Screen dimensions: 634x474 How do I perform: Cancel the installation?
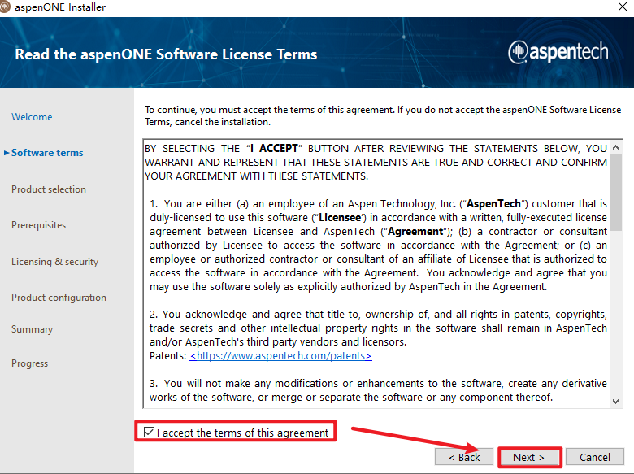coord(594,457)
